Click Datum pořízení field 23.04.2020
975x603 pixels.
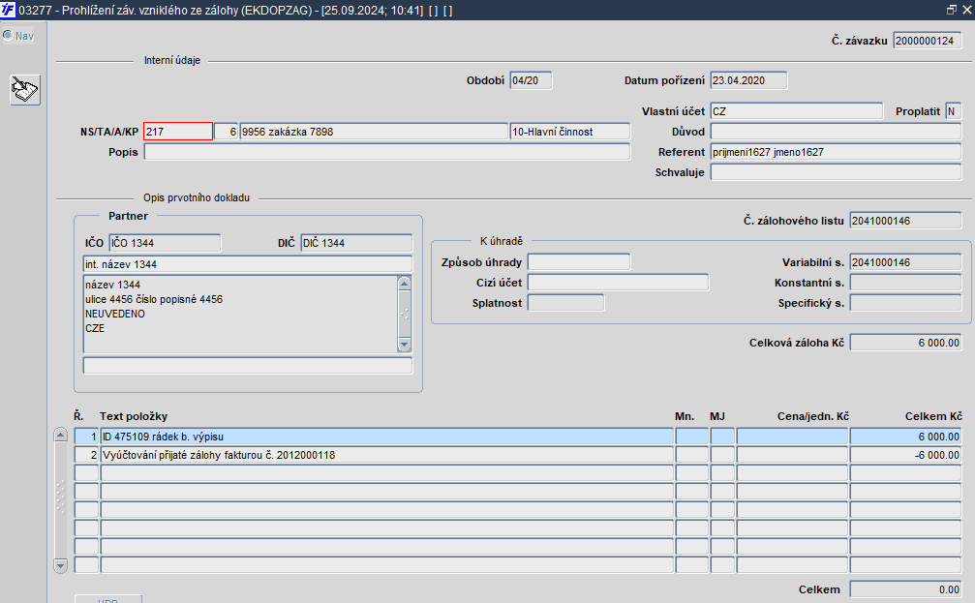[748, 80]
